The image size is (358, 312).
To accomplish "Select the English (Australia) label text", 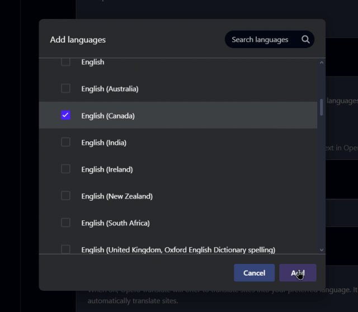I will click(x=110, y=89).
